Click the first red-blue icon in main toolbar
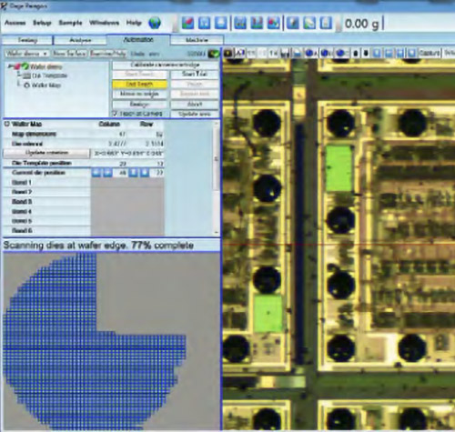 (187, 23)
